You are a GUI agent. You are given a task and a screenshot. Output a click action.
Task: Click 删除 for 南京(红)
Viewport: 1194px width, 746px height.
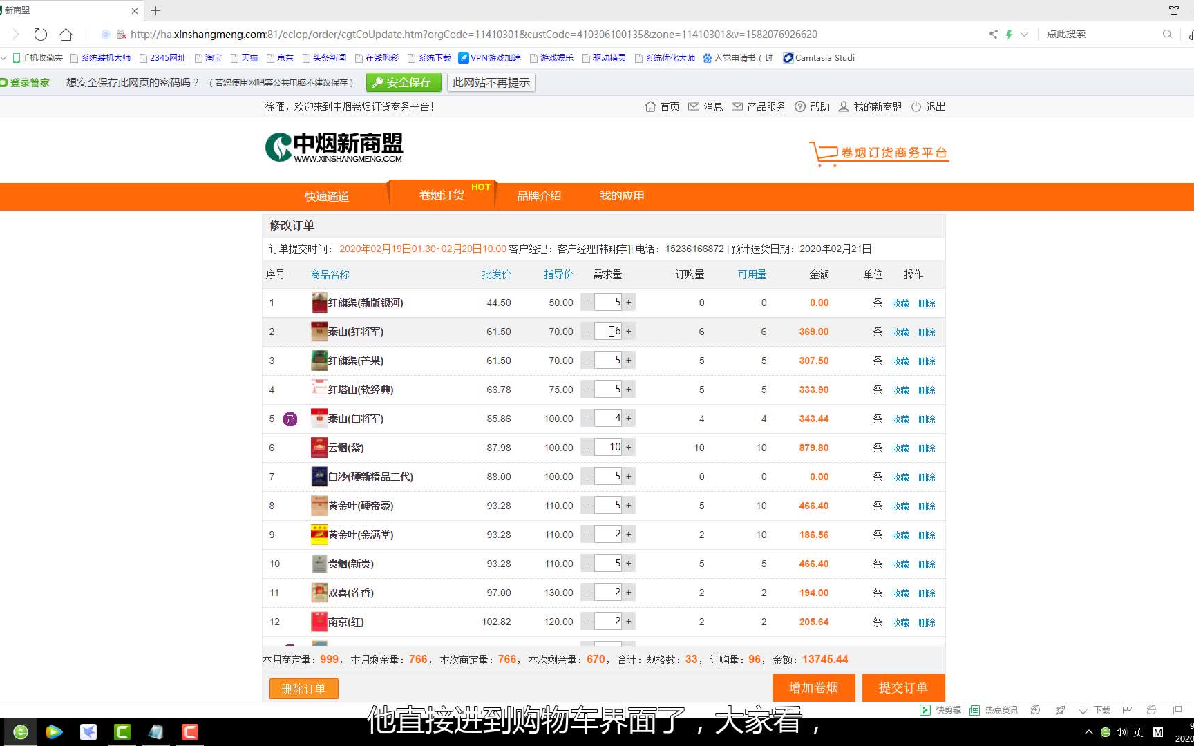927,622
